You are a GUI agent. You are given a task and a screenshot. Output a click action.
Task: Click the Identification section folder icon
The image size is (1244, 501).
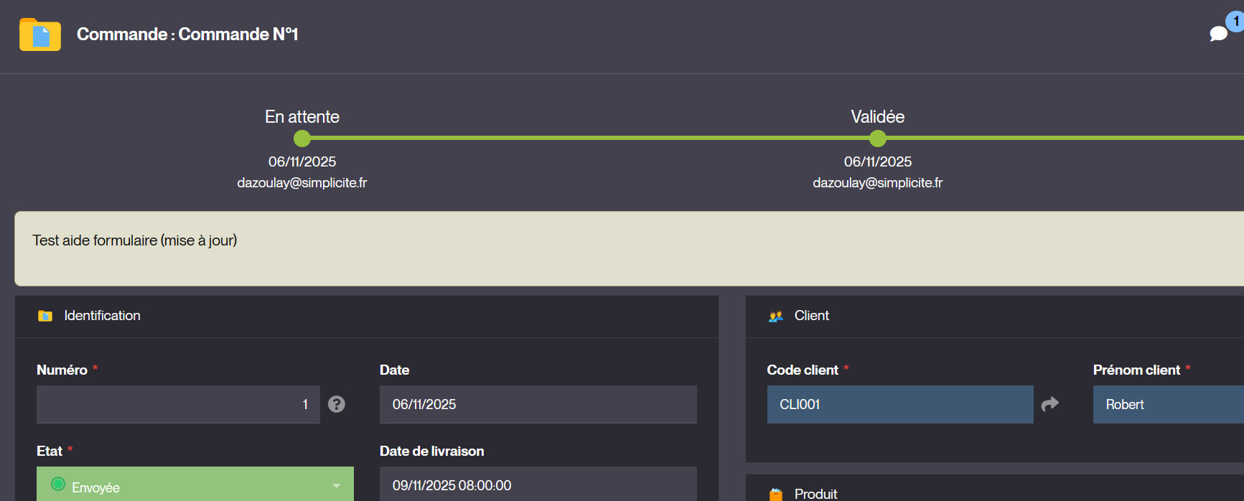pyautogui.click(x=45, y=316)
